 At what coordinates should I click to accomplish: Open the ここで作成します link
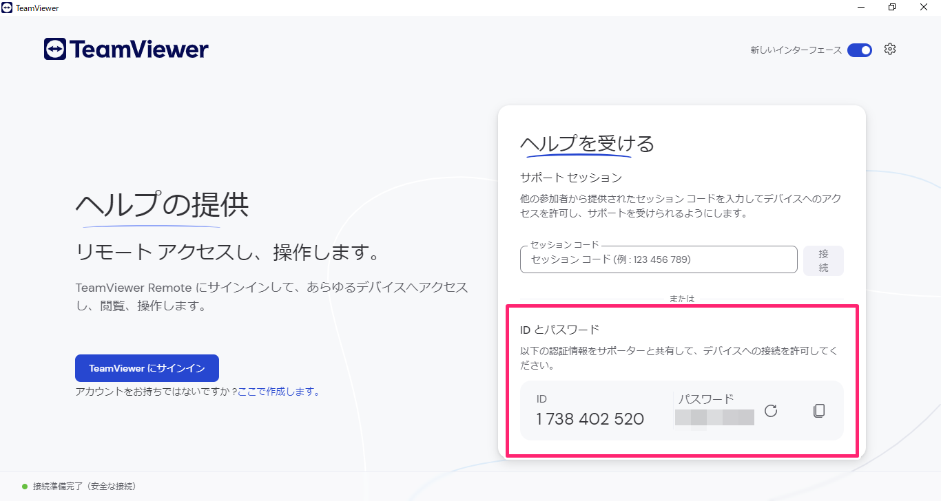tap(278, 392)
